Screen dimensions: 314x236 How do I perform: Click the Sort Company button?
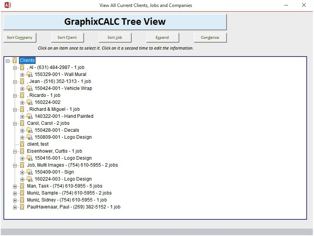pyautogui.click(x=19, y=38)
